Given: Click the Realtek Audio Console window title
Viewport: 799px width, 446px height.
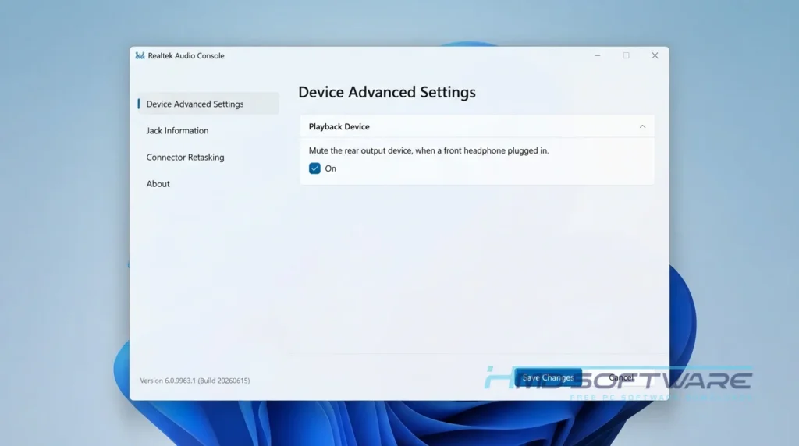Looking at the screenshot, I should click(x=186, y=55).
